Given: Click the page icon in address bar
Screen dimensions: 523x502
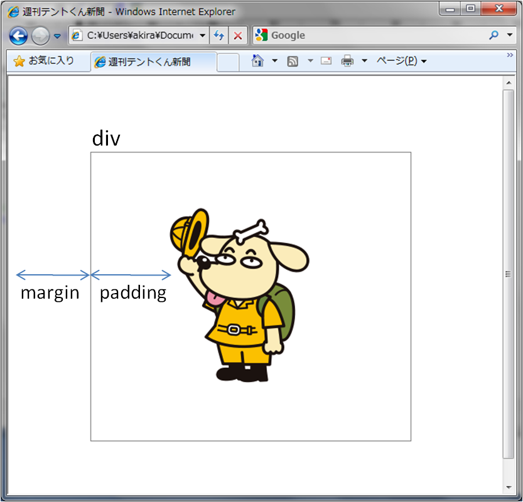Looking at the screenshot, I should coord(77,35).
